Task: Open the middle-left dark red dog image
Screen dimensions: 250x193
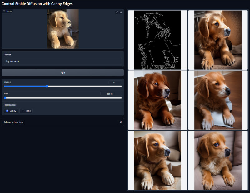Action: pos(157,100)
